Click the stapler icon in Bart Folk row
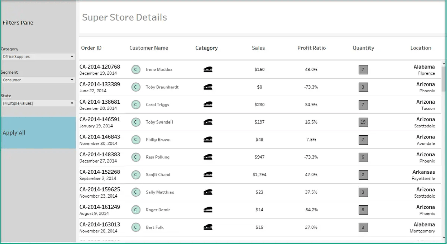447x244 pixels. coord(208,227)
